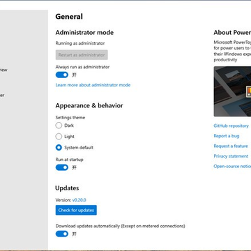Open Learn more about administrator mode link
This screenshot has height=251, width=251.
coord(93,85)
